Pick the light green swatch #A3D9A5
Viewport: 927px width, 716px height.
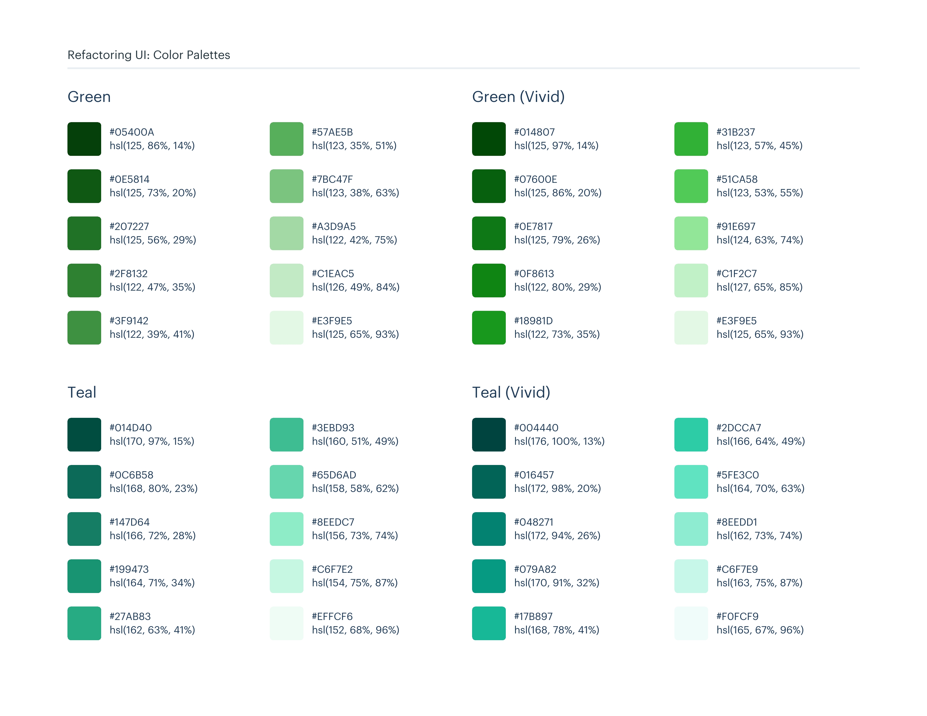tap(287, 233)
